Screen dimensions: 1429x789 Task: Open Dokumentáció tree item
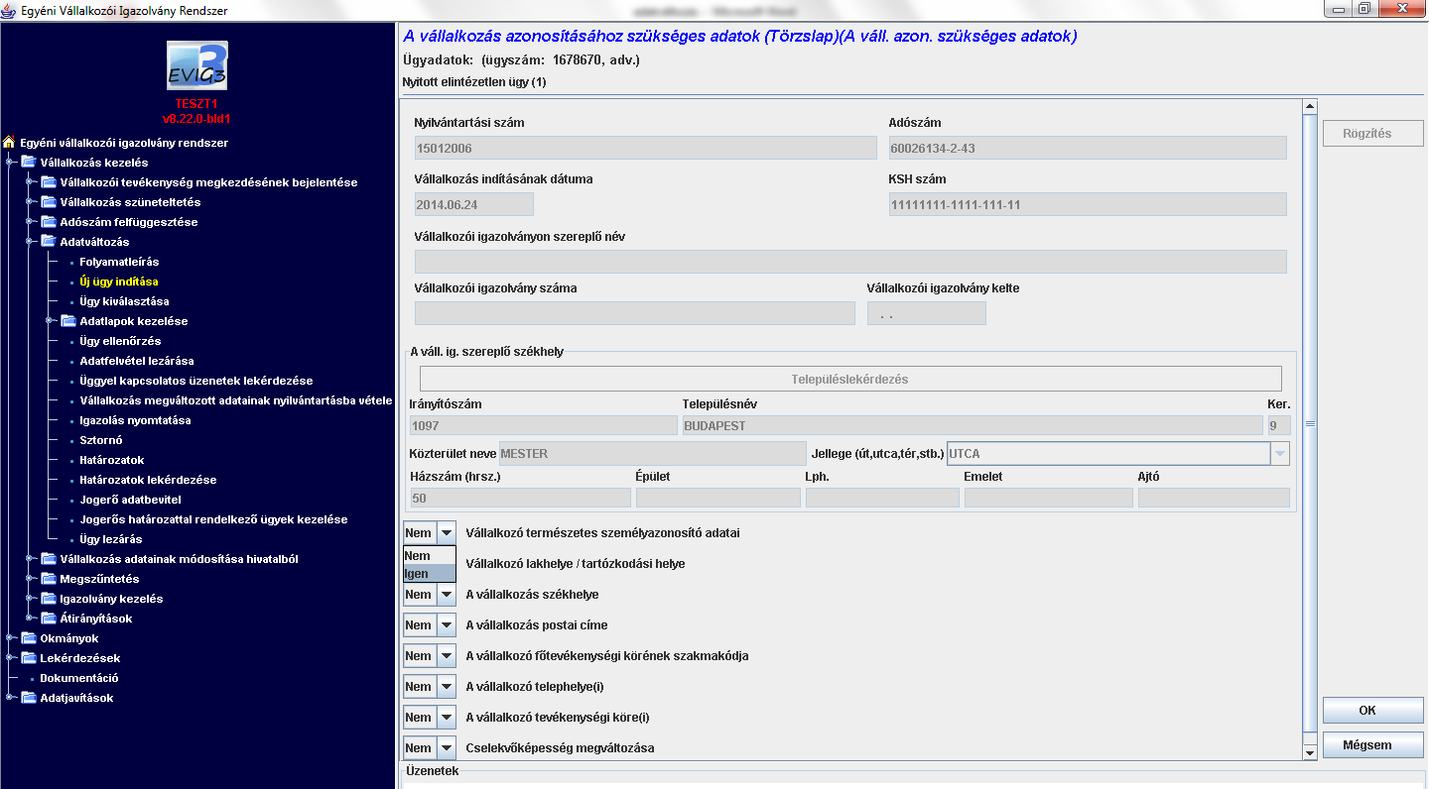tap(79, 678)
